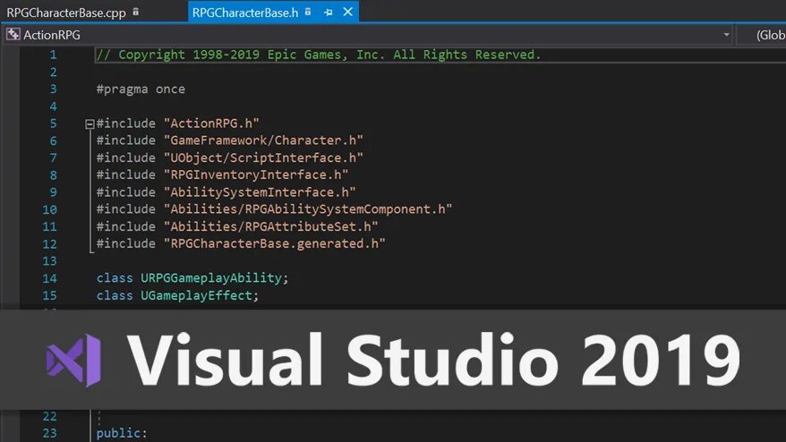Click the copyright comment on line 1
The image size is (786, 442).
pyautogui.click(x=319, y=55)
